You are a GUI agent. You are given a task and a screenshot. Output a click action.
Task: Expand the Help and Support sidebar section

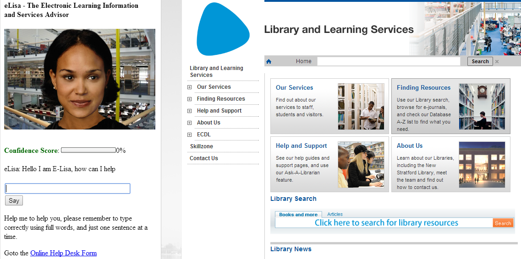[x=189, y=111]
